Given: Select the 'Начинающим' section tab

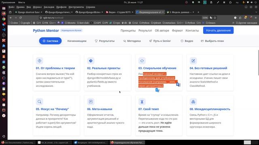Looking at the screenshot, I should (x=77, y=41).
